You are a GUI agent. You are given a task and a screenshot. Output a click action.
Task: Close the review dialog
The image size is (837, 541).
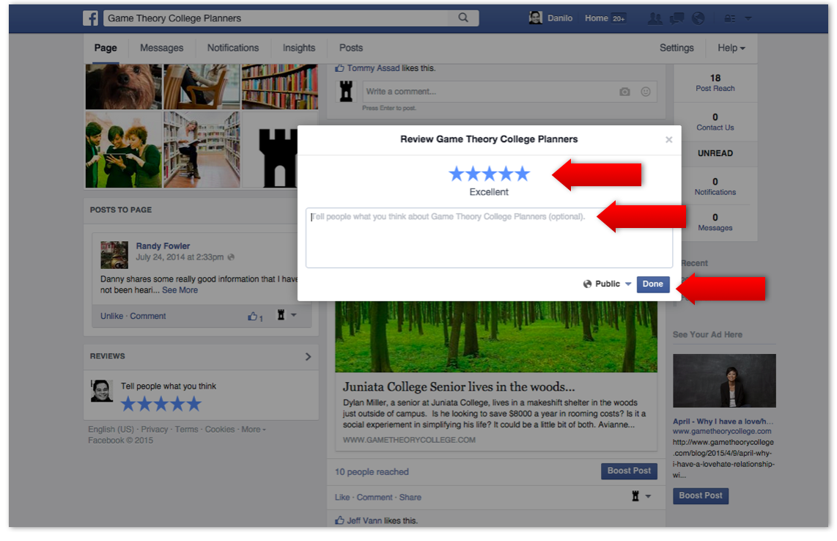coord(669,139)
